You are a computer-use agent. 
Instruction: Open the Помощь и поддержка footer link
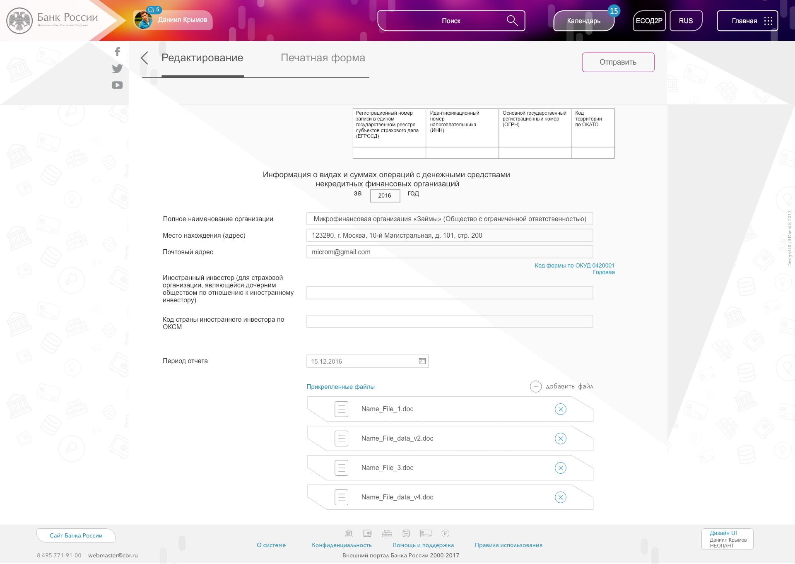(423, 545)
